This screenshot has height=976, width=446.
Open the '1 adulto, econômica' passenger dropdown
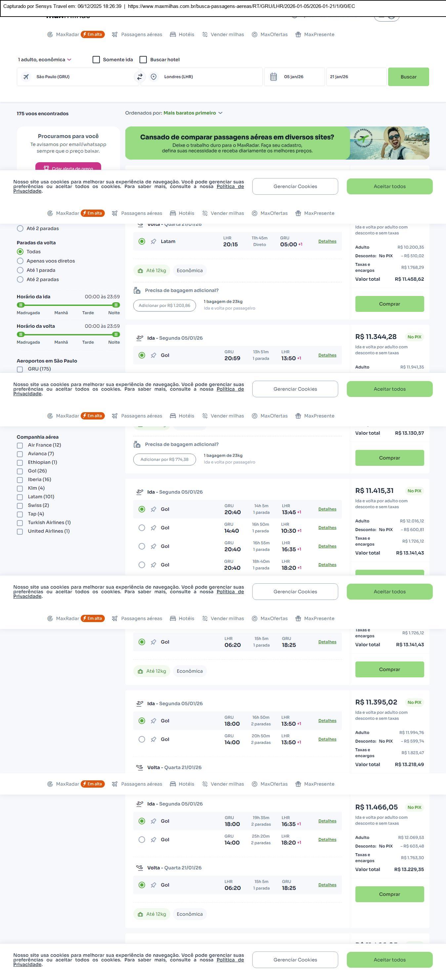tap(44, 60)
